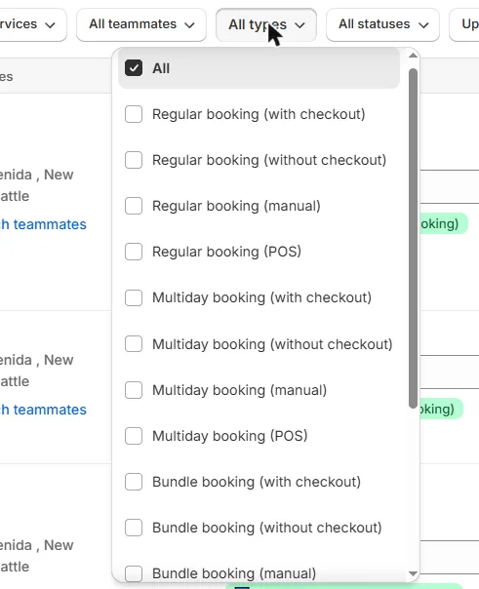
Task: Check Bundle booking (with checkout)
Action: point(134,482)
